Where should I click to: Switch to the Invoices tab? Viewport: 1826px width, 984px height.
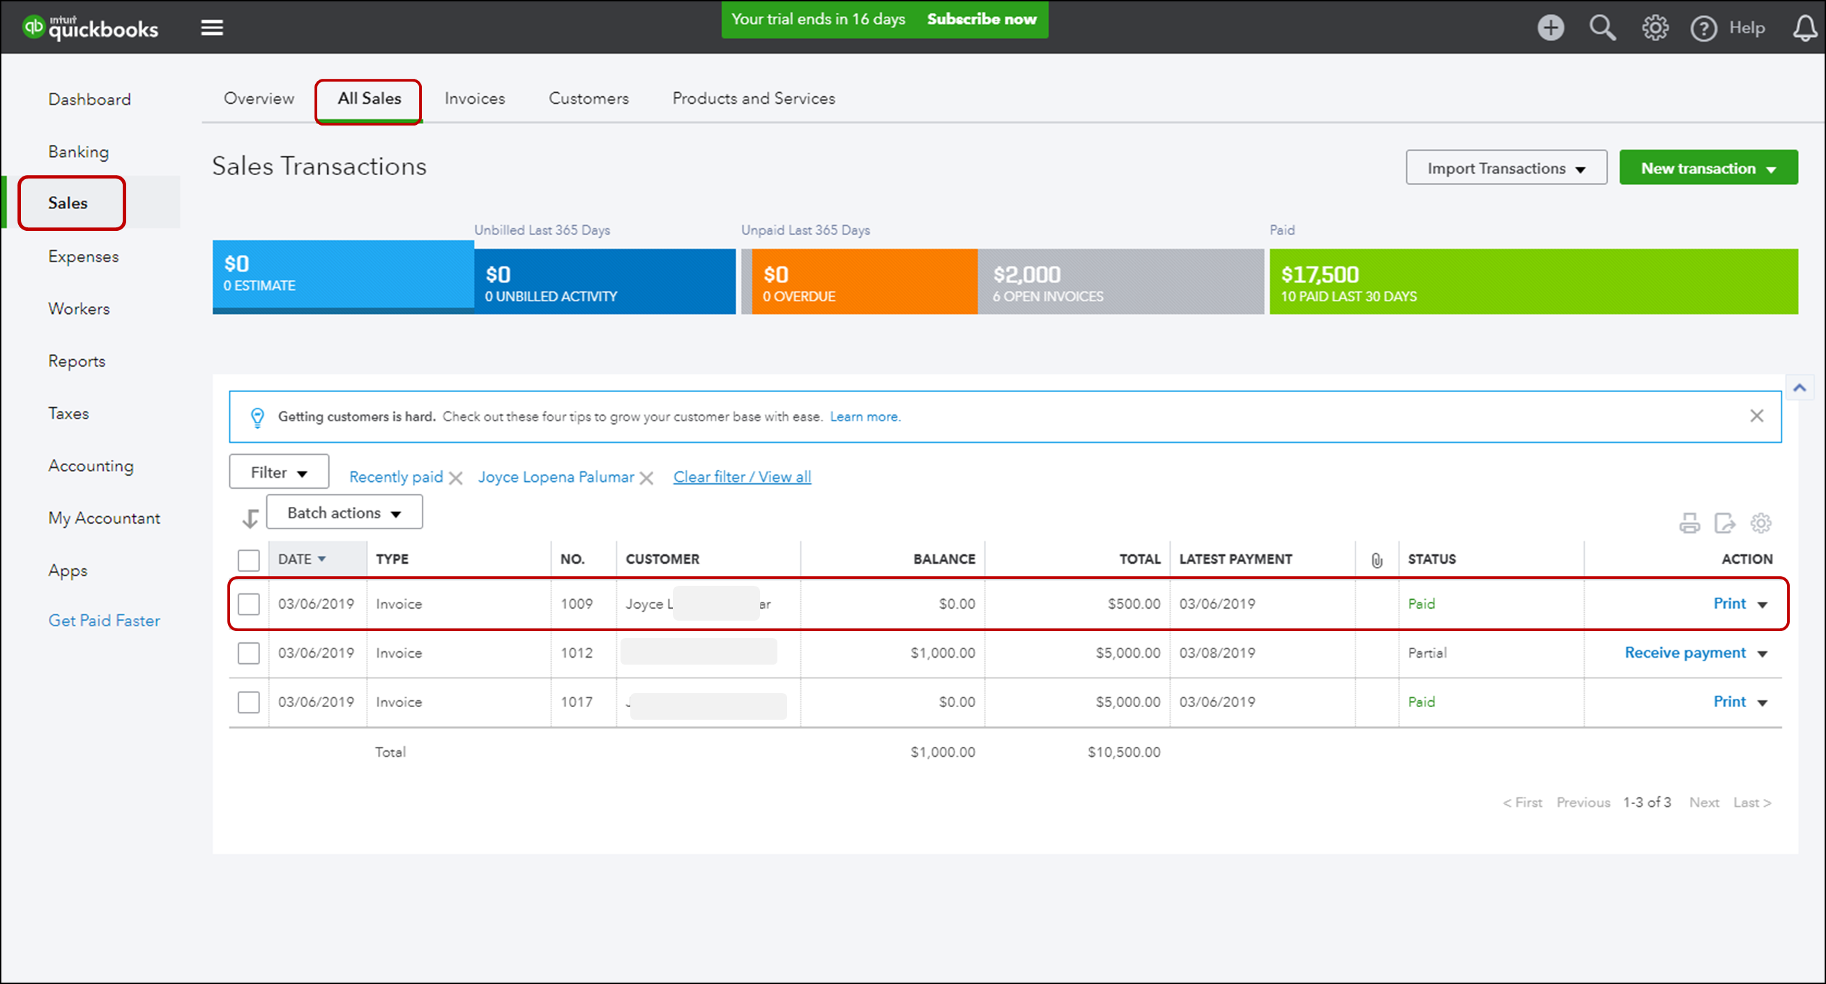(x=474, y=98)
